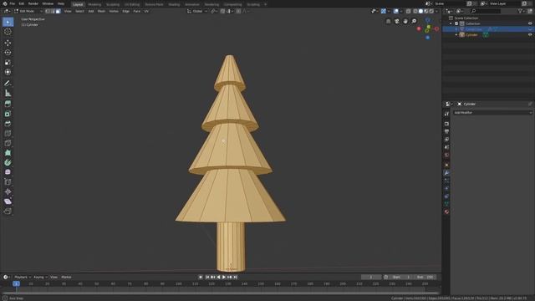The height and width of the screenshot is (301, 535).
Task: Activate the Loop Cut tool
Action: click(8, 133)
